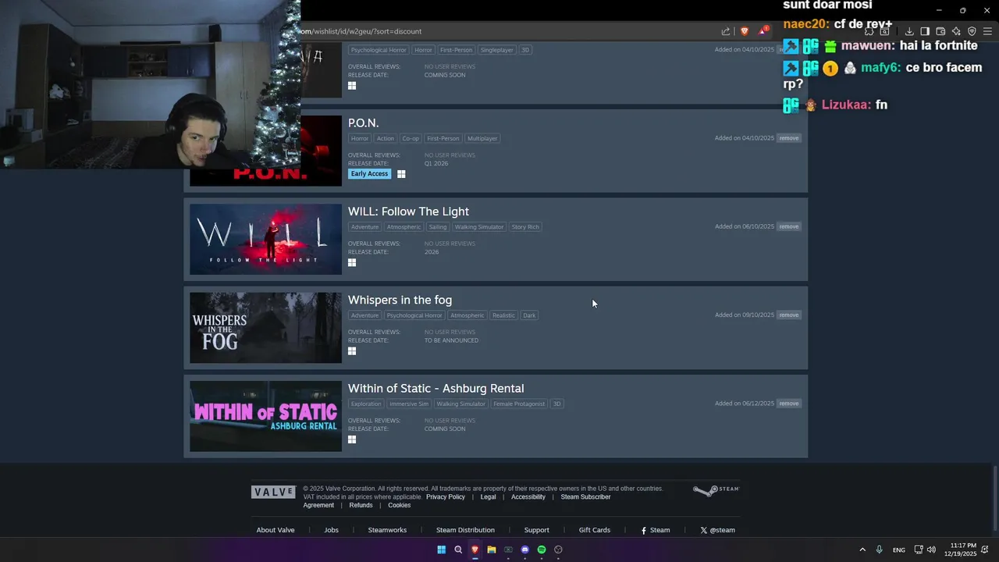Open Steam Distribution footer link
The image size is (999, 562).
[x=465, y=530]
